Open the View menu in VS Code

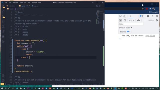coord(21,2)
